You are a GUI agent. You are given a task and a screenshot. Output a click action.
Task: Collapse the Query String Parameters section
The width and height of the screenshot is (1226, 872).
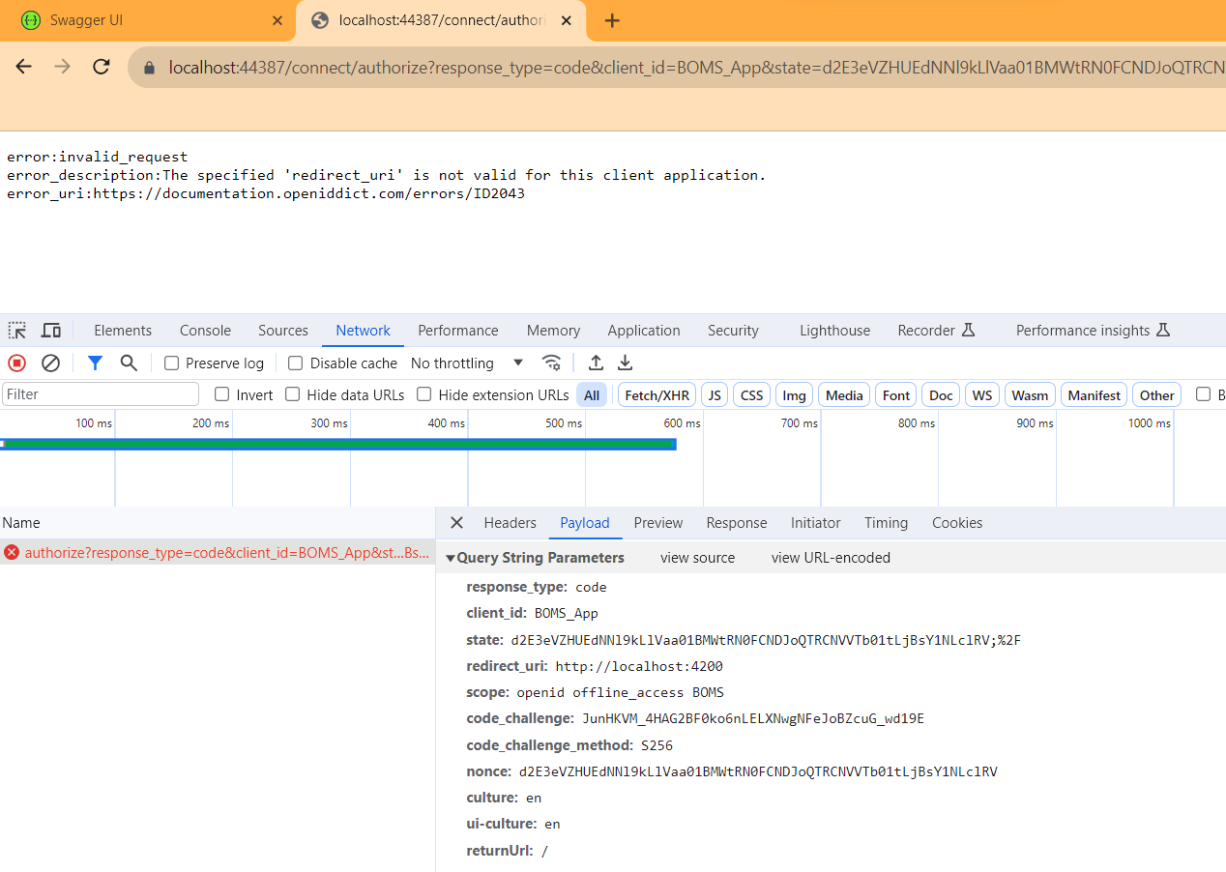(451, 558)
